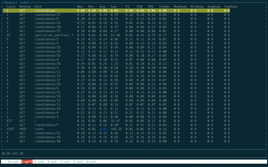Click the /candidates/3 path
This screenshot has width=268, height=167.
pos(47,68)
